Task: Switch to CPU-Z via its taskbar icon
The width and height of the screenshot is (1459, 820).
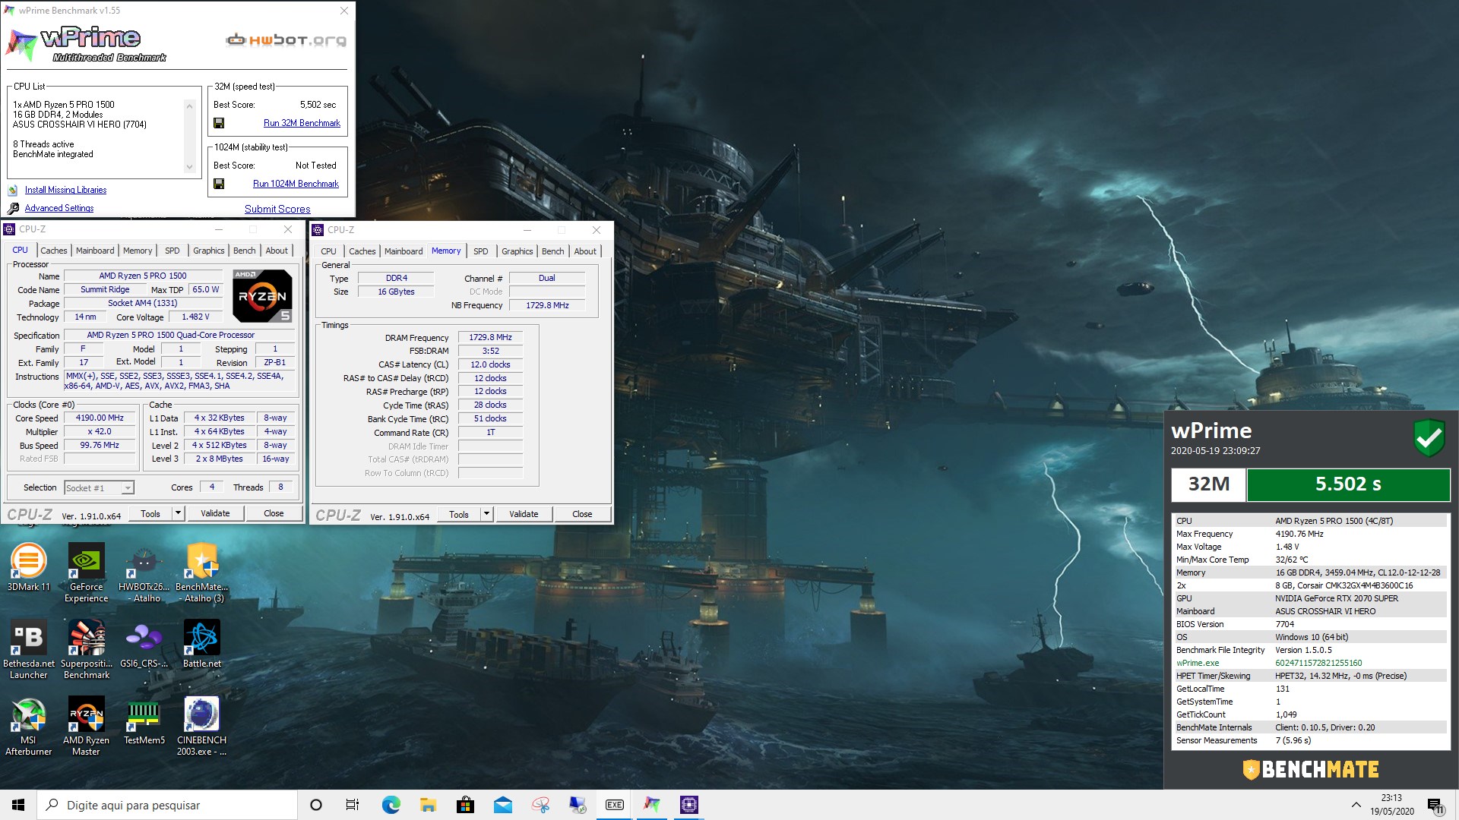Action: [x=689, y=805]
